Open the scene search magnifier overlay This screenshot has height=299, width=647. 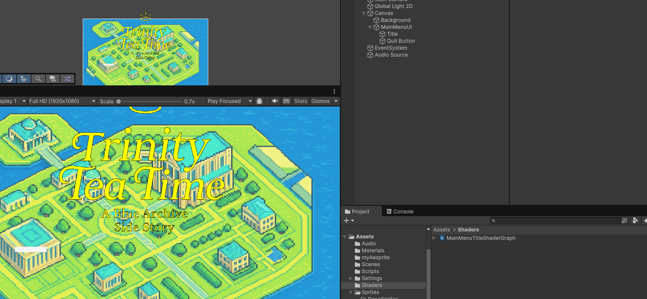point(38,79)
